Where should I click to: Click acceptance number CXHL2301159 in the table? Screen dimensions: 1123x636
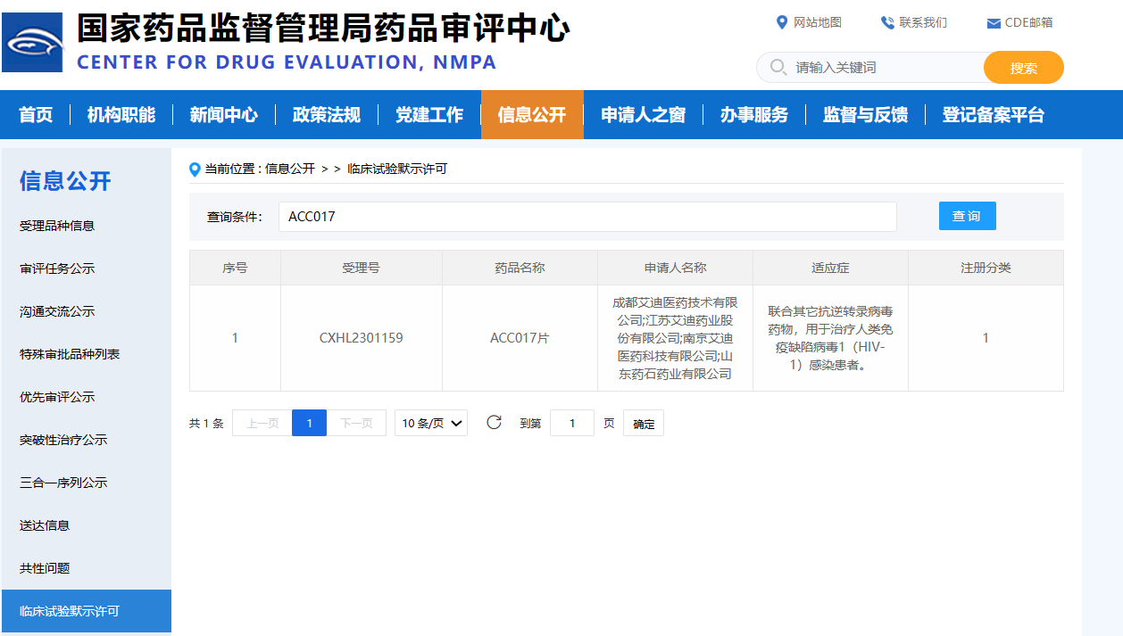pyautogui.click(x=361, y=338)
